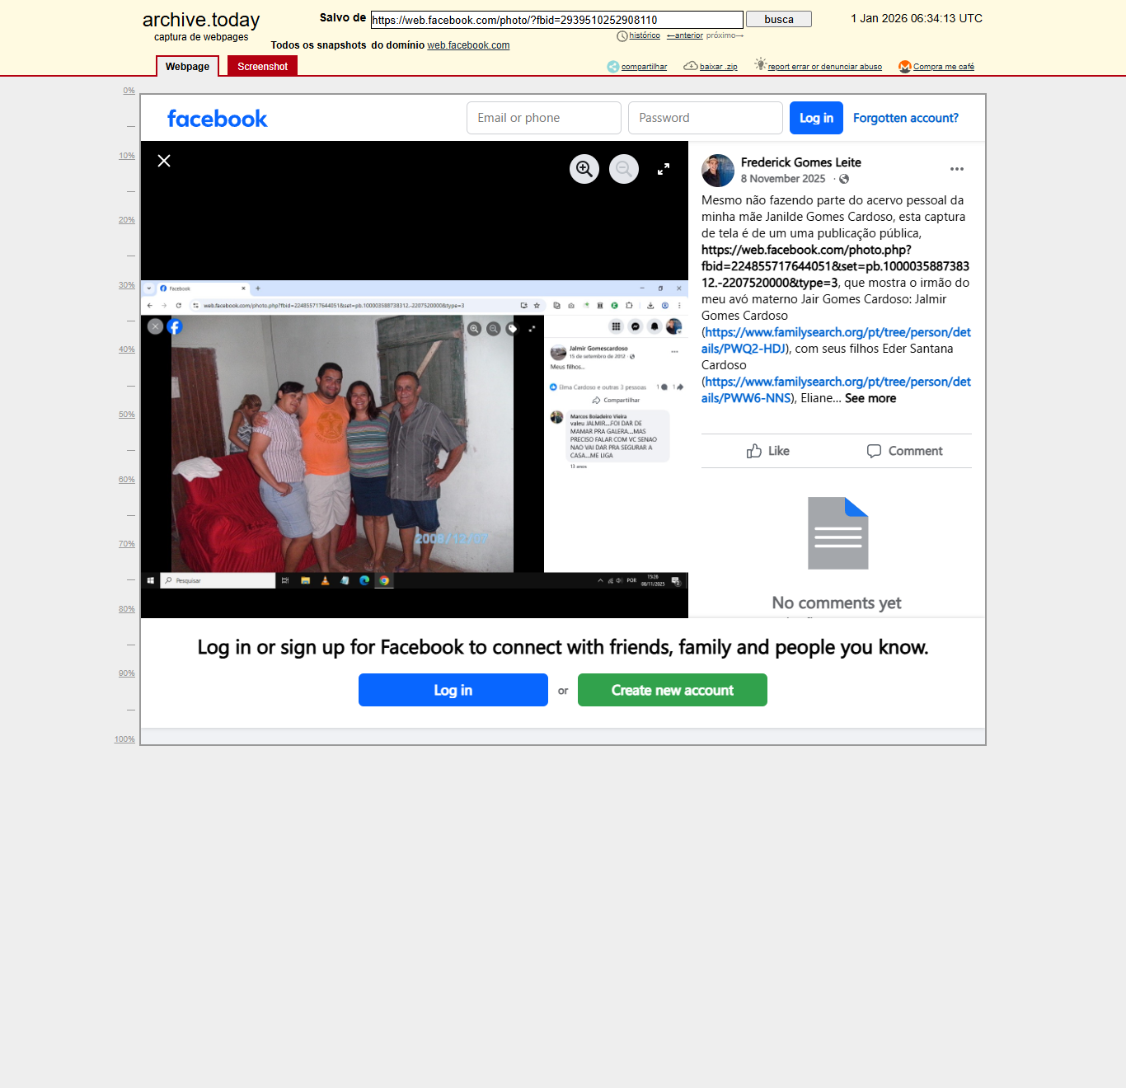Switch to the Webpage tab
The width and height of the screenshot is (1126, 1088).
(x=187, y=67)
